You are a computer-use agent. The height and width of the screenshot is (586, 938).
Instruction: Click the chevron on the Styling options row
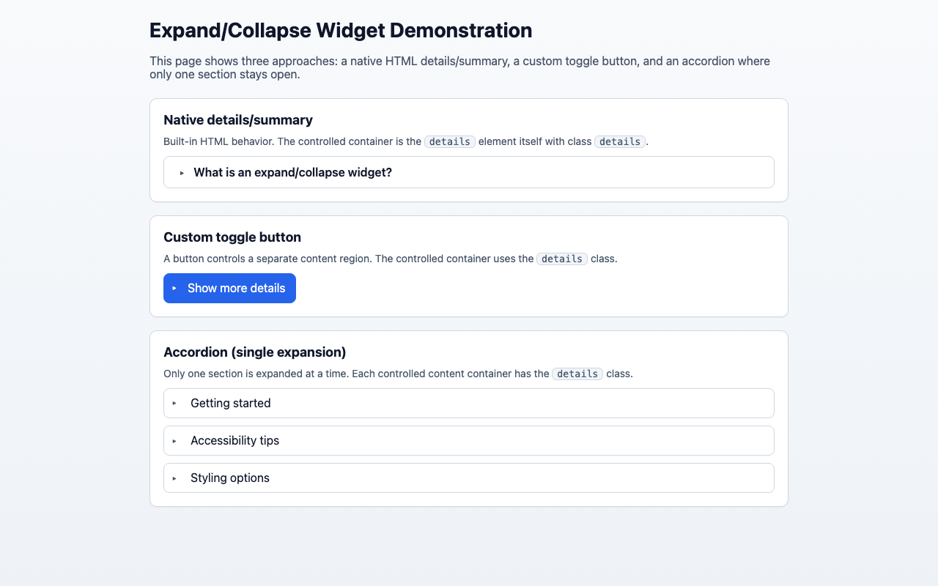[x=175, y=478]
